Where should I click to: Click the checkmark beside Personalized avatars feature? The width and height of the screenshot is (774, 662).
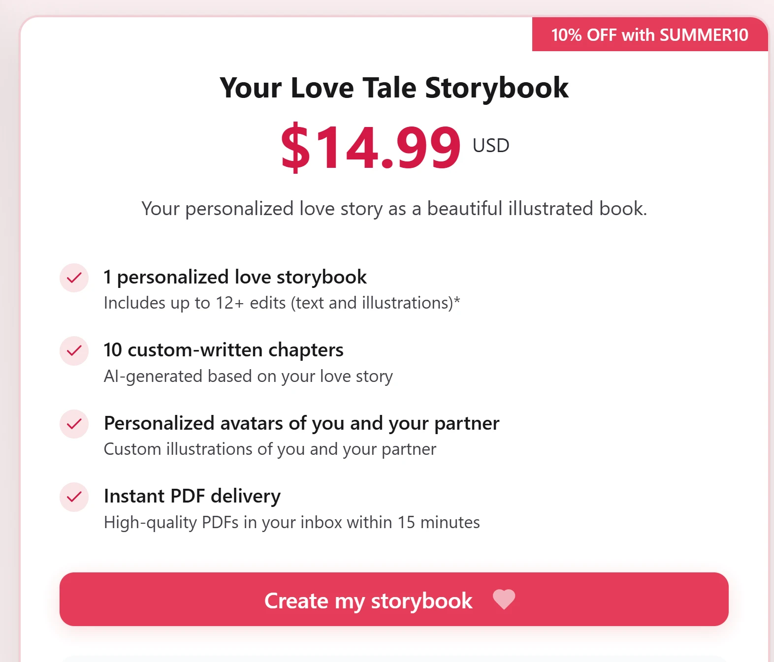click(x=74, y=424)
